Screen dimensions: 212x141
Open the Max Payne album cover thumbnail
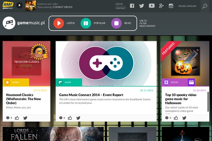pos(30,5)
